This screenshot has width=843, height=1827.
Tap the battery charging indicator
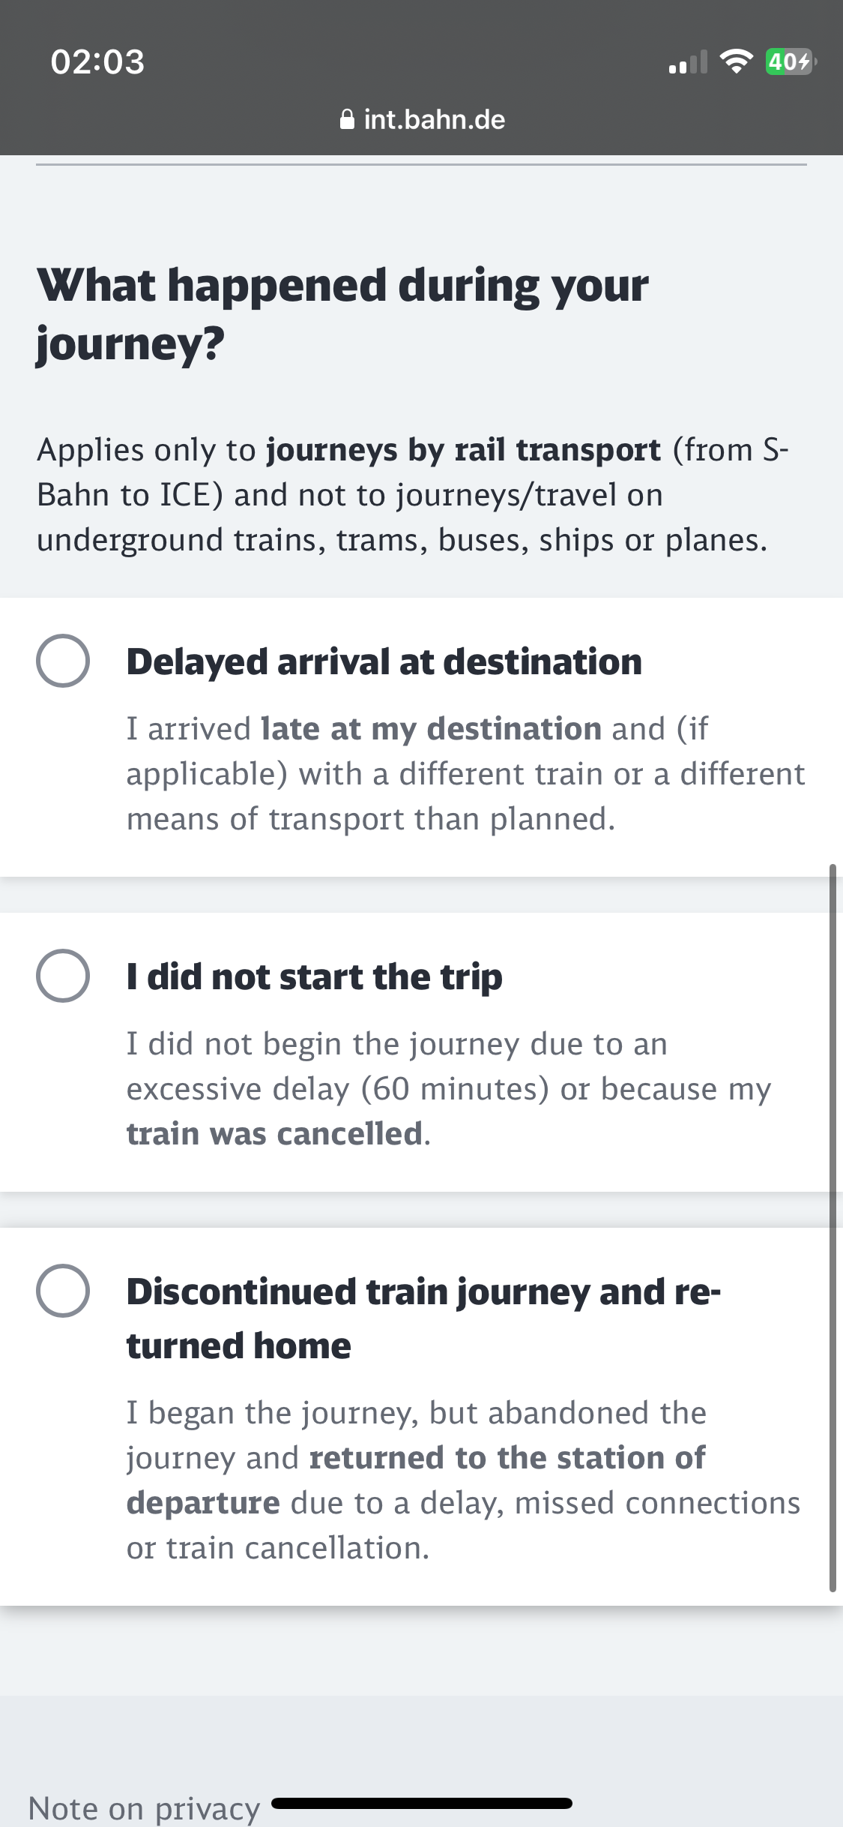click(x=790, y=61)
